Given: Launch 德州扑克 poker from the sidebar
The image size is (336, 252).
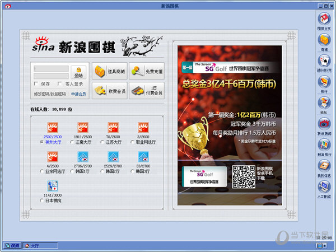Looking at the screenshot, I should [x=324, y=60].
